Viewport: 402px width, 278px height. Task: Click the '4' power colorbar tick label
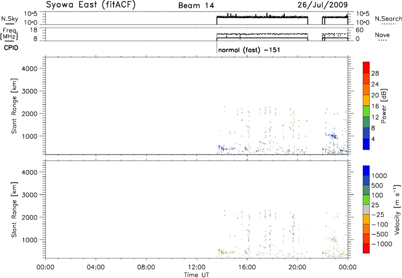pos(373,139)
